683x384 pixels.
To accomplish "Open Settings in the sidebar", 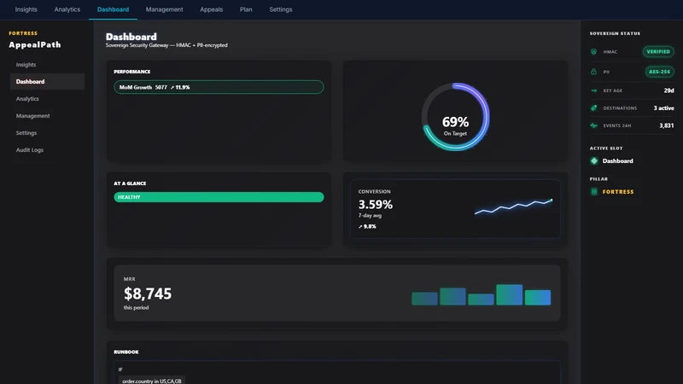I will coord(47,133).
